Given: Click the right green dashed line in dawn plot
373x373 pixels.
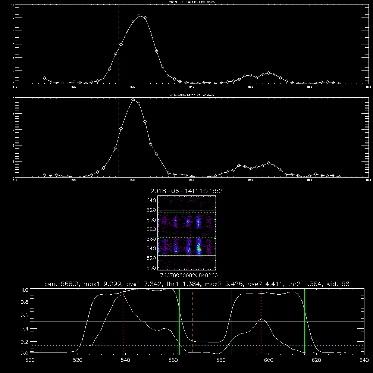Looking at the screenshot, I should coord(206,44).
